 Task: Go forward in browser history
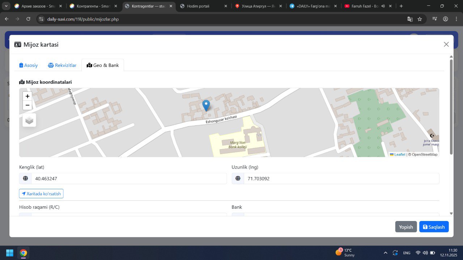point(17,19)
